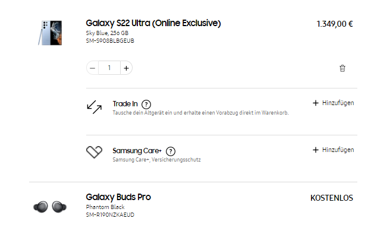Click the Galaxy S22 Ultra (Online Exclusive) title
This screenshot has height=231, width=374.
tap(153, 23)
